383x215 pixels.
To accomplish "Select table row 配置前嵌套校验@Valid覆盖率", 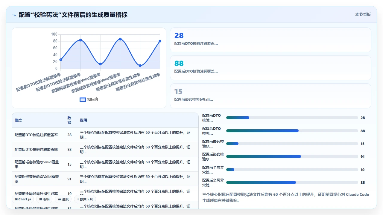I will [105, 164].
